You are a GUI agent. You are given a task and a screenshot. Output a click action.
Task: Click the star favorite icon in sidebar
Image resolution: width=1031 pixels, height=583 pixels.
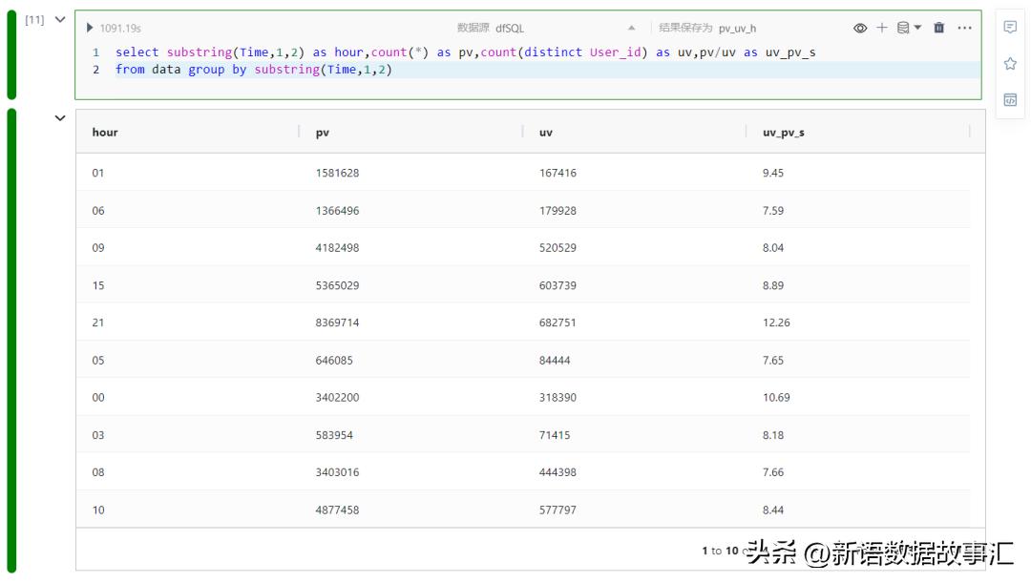[x=1010, y=63]
